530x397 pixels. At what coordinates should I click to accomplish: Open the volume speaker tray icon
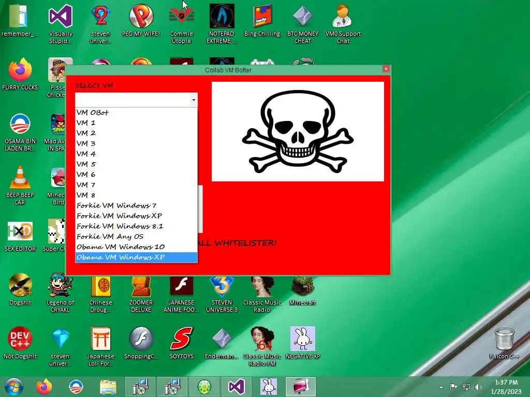pos(479,387)
